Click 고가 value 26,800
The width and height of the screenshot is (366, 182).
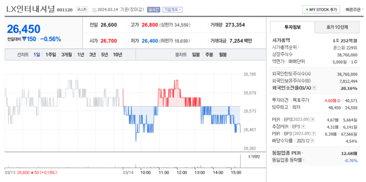150,25
